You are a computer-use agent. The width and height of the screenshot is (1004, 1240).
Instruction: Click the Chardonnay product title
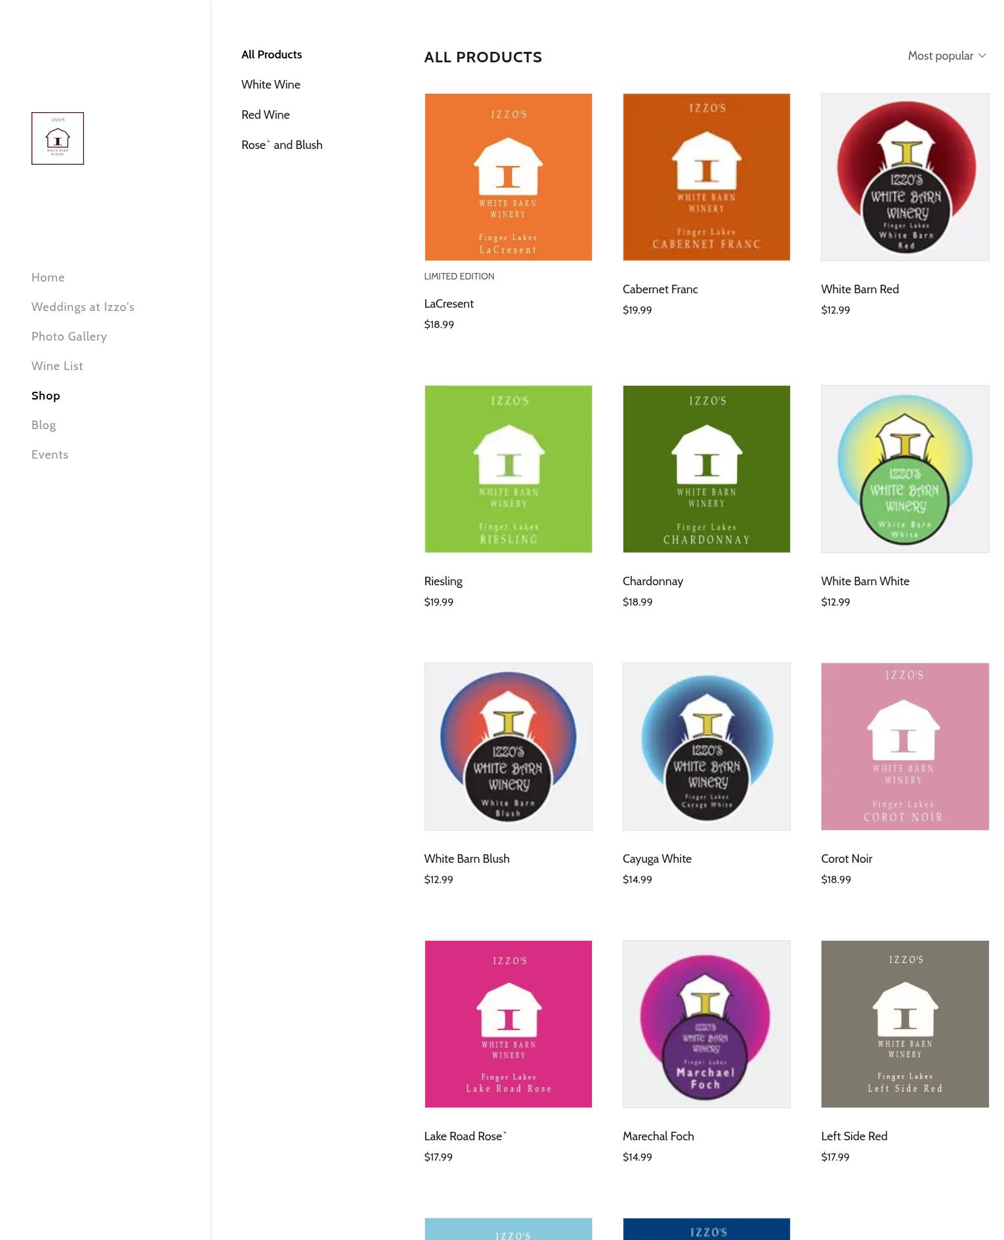[653, 581]
